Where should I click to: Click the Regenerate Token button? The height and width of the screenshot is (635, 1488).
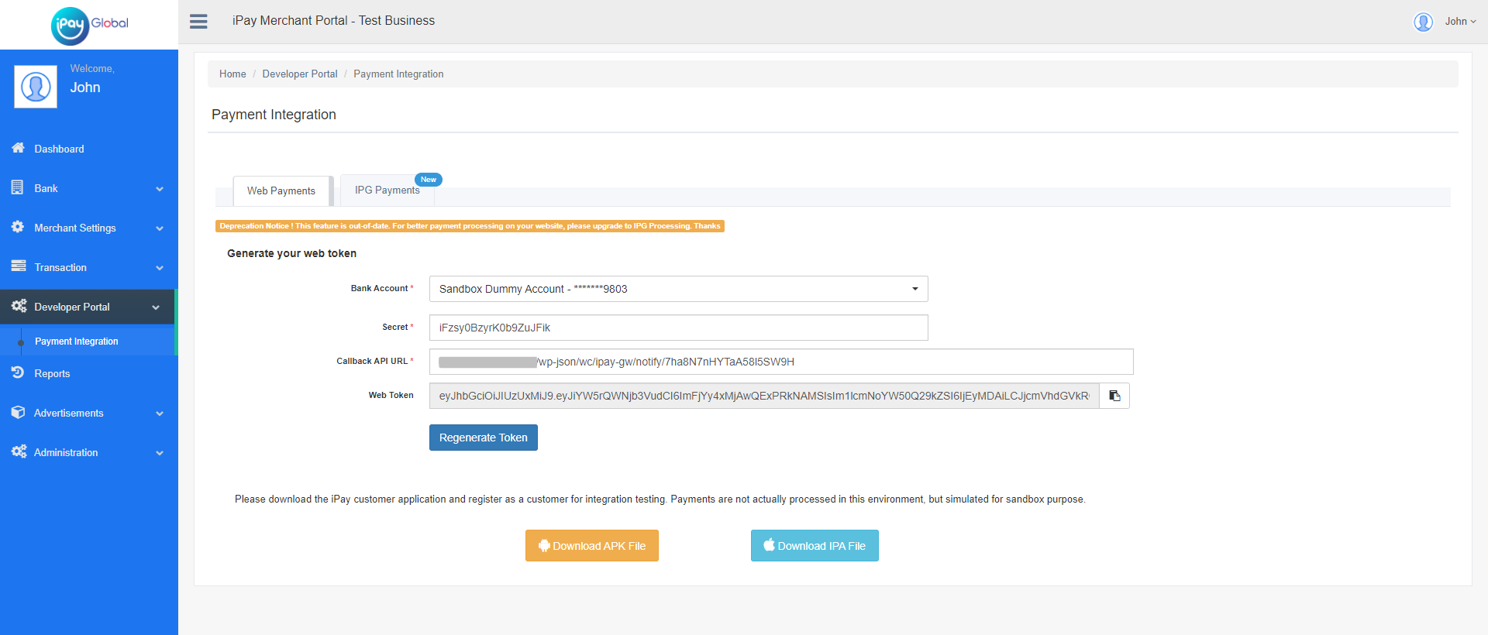484,438
